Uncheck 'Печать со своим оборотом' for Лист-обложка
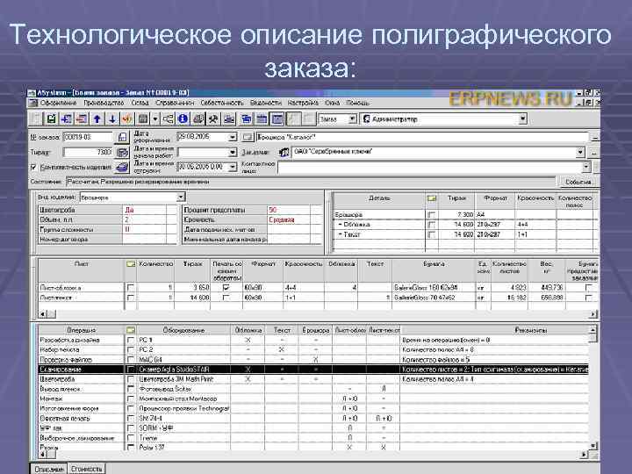The width and height of the screenshot is (632, 474). 226,288
